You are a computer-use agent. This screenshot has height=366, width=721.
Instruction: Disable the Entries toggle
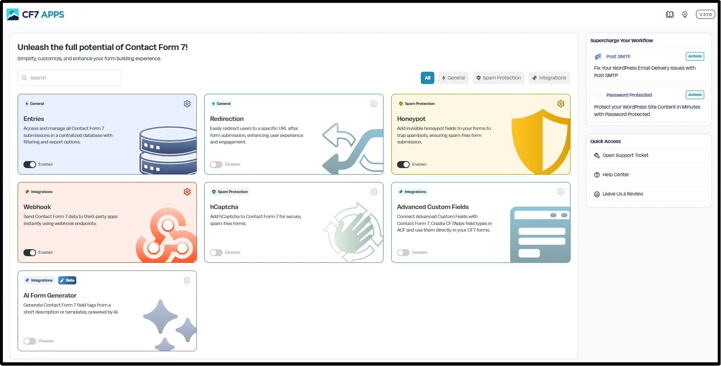pyautogui.click(x=30, y=164)
